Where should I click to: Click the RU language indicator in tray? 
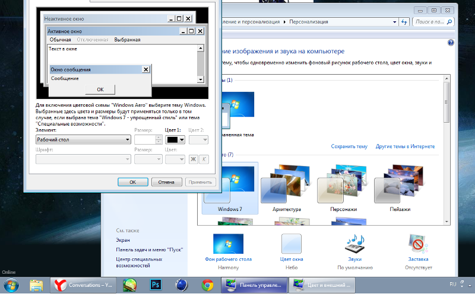click(x=453, y=285)
